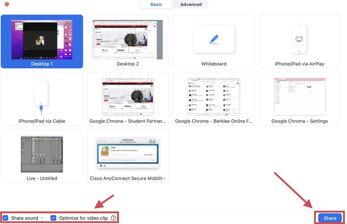Click the Desktop 2 label text
The height and width of the screenshot is (224, 347).
128,64
